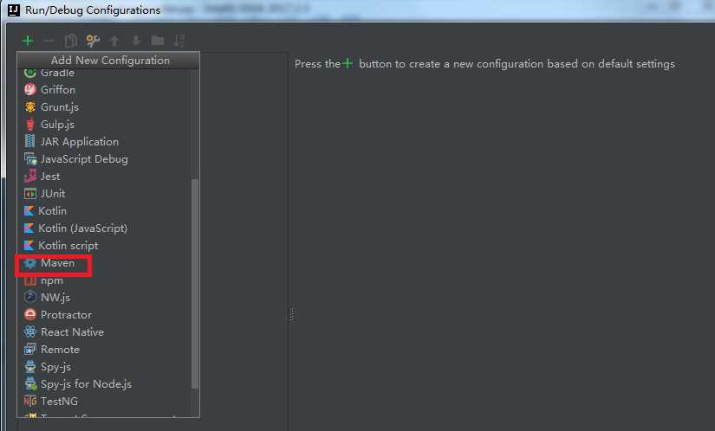The width and height of the screenshot is (715, 431).
Task: Choose the Gulp.js configuration entry
Action: (x=57, y=125)
